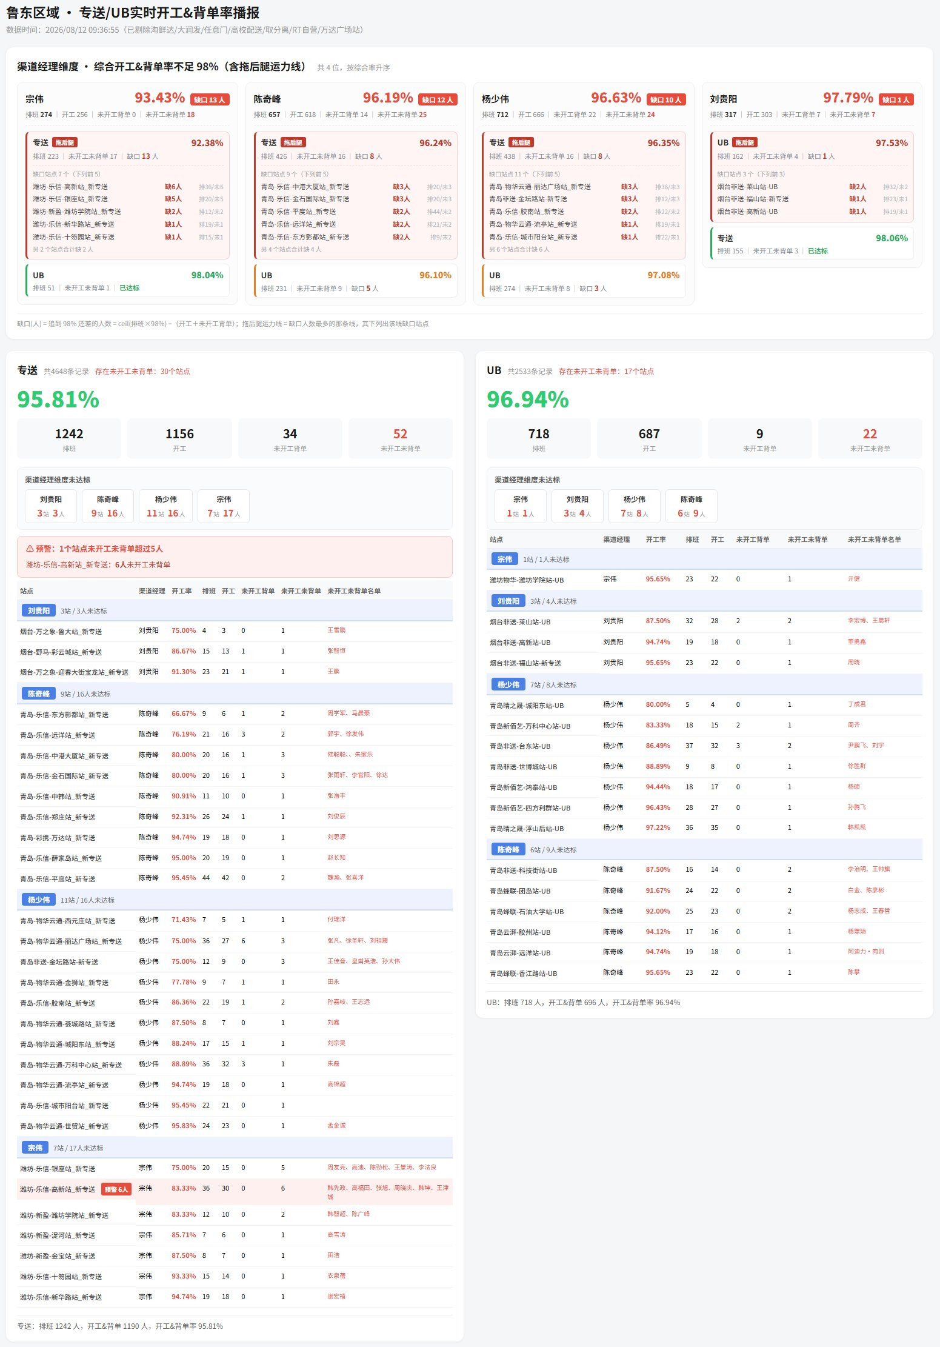
Task: Click the red 预警 6人 badge in the 高新站 row
Action: (x=116, y=1189)
